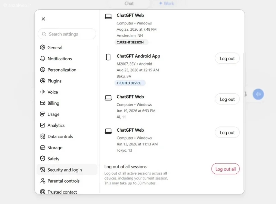Click the sessions list scrollbar
The image size is (276, 204).
[x=244, y=121]
